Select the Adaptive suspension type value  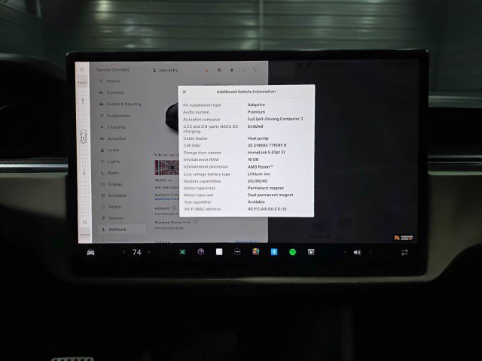tap(256, 105)
